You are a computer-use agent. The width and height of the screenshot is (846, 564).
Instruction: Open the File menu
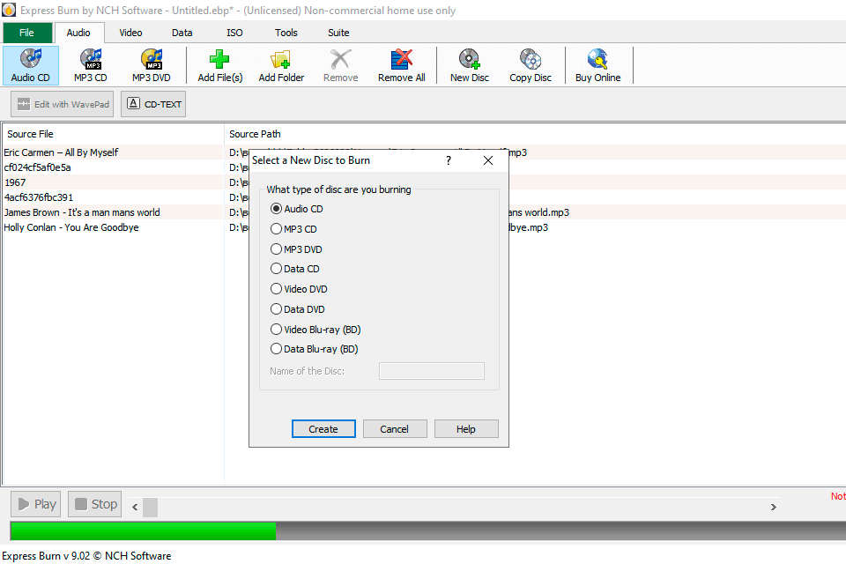(x=26, y=33)
